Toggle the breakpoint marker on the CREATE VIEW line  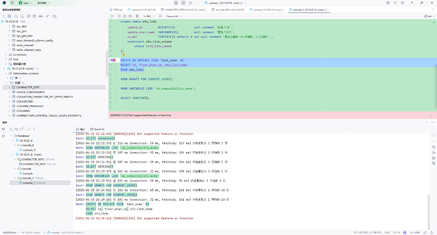(x=114, y=60)
